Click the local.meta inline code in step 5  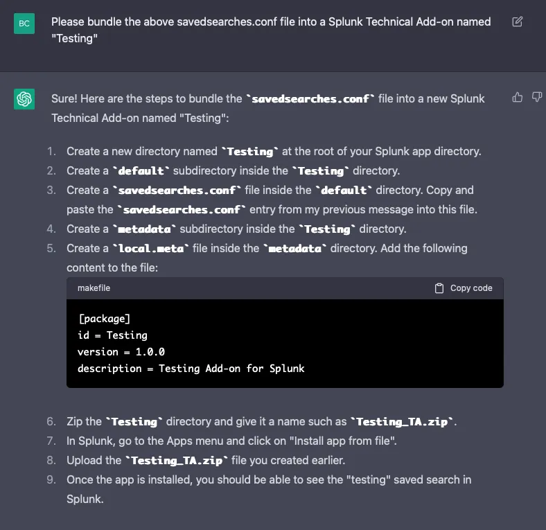151,249
